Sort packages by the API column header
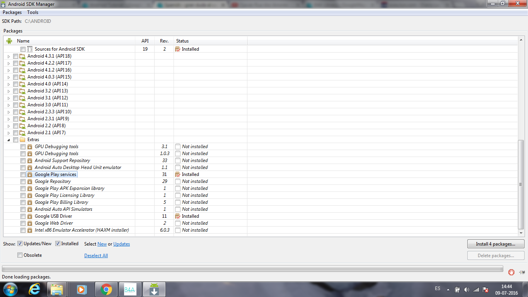The image size is (528, 297). coord(145,41)
